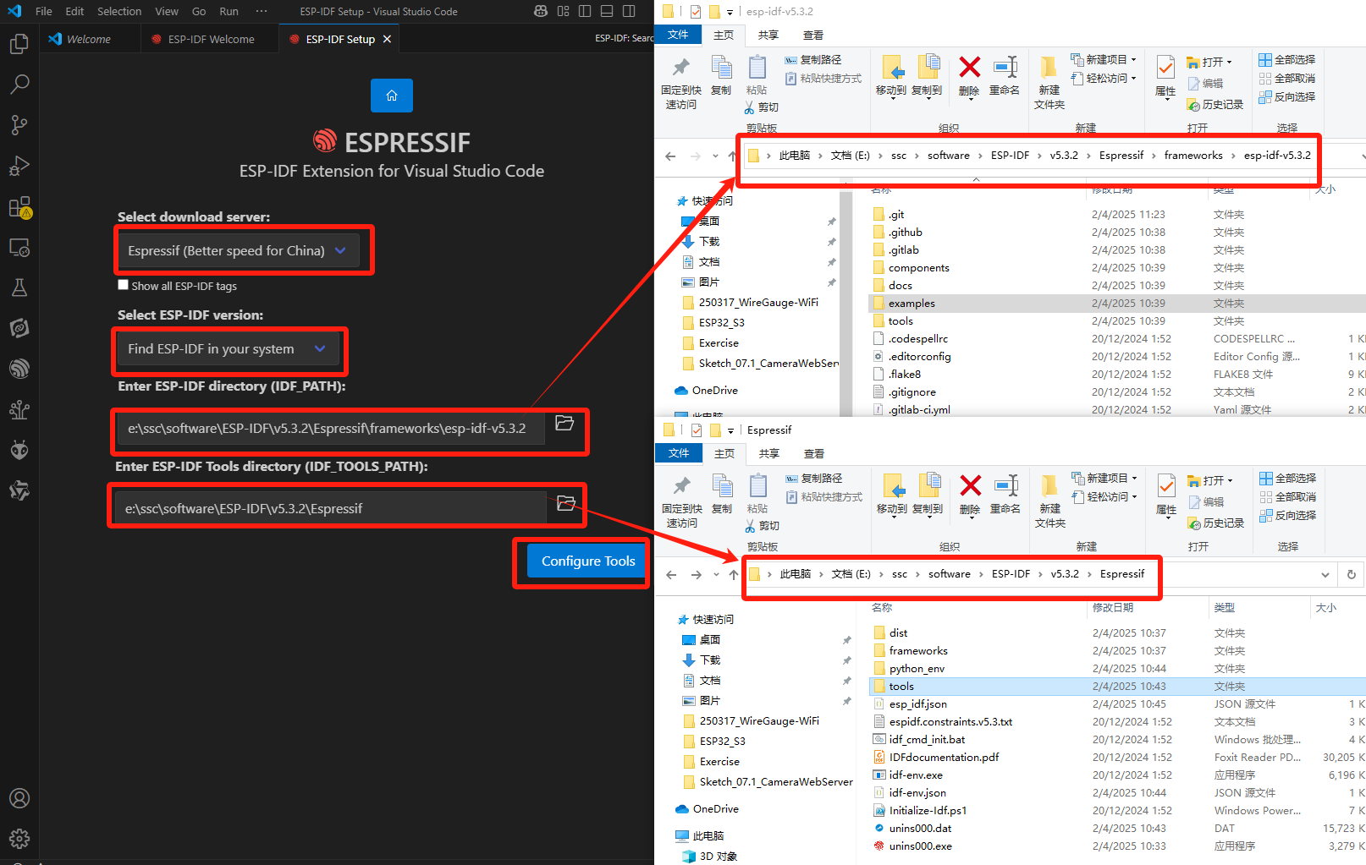Enable Show all ESP-IDF tags checkbox
This screenshot has width=1366, height=865.
[124, 285]
